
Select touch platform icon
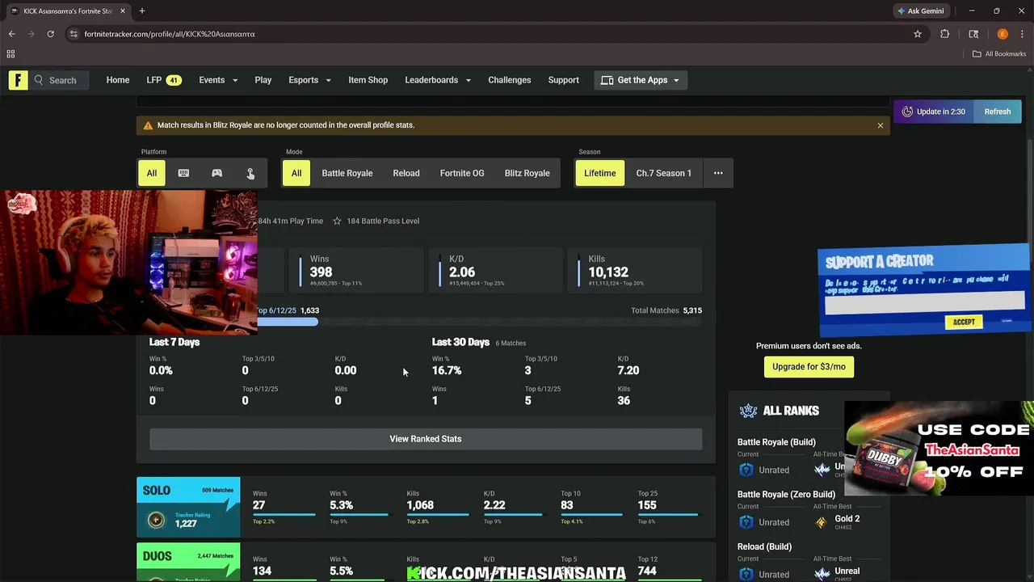click(250, 173)
